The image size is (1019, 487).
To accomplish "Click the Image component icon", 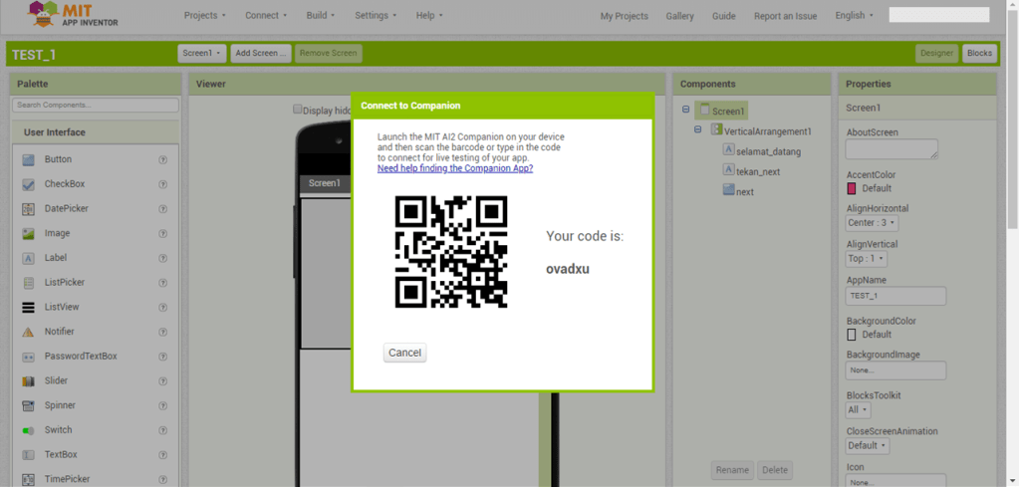I will click(x=28, y=234).
